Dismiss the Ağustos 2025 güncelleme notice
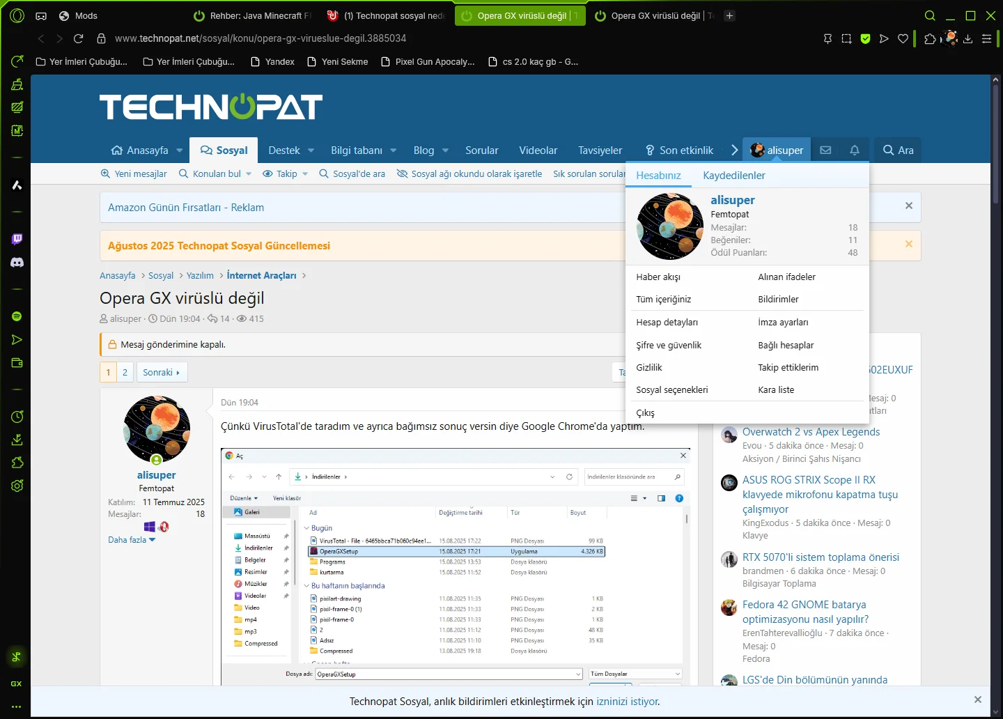Viewport: 1003px width, 719px height. [908, 244]
